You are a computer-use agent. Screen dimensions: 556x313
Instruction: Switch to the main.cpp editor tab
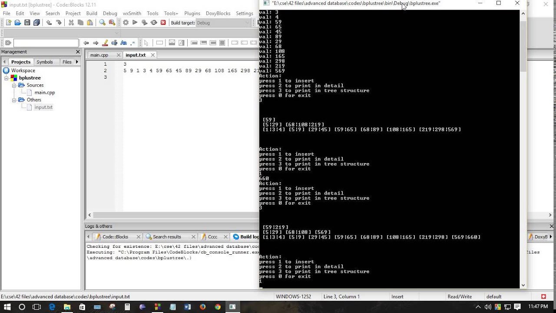[x=99, y=55]
